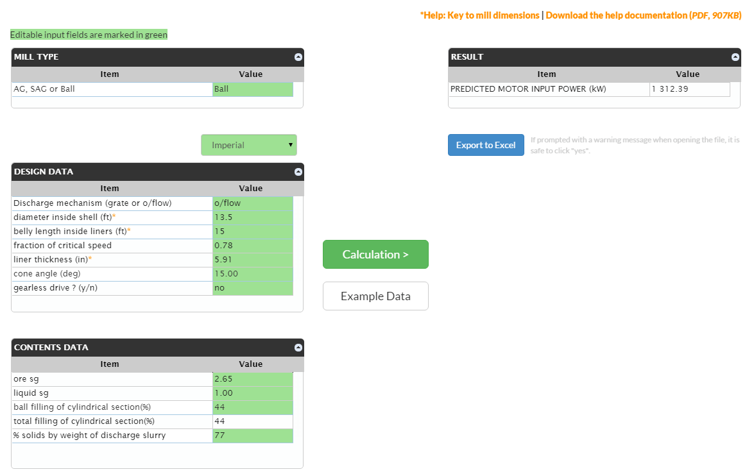Viewport: 747px width, 474px height.
Task: Click the green Calculation button
Action: pyautogui.click(x=375, y=255)
